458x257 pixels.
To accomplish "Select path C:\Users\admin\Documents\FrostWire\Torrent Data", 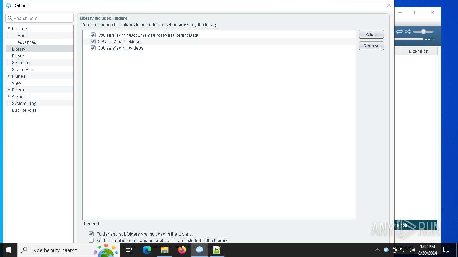I will pos(148,35).
